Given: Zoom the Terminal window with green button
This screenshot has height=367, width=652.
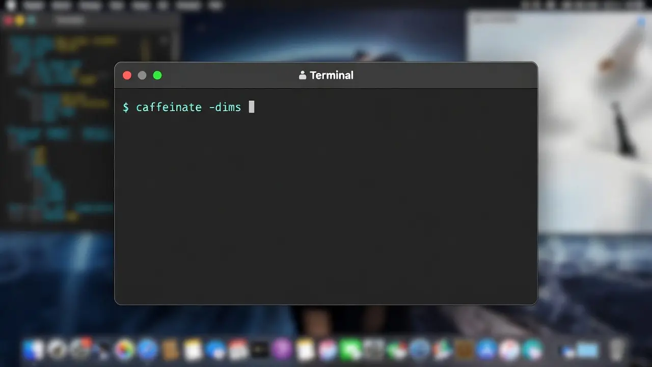Looking at the screenshot, I should click(157, 75).
